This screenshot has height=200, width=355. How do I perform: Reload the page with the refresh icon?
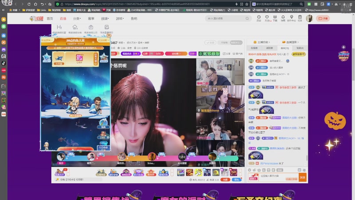tap(29, 4)
